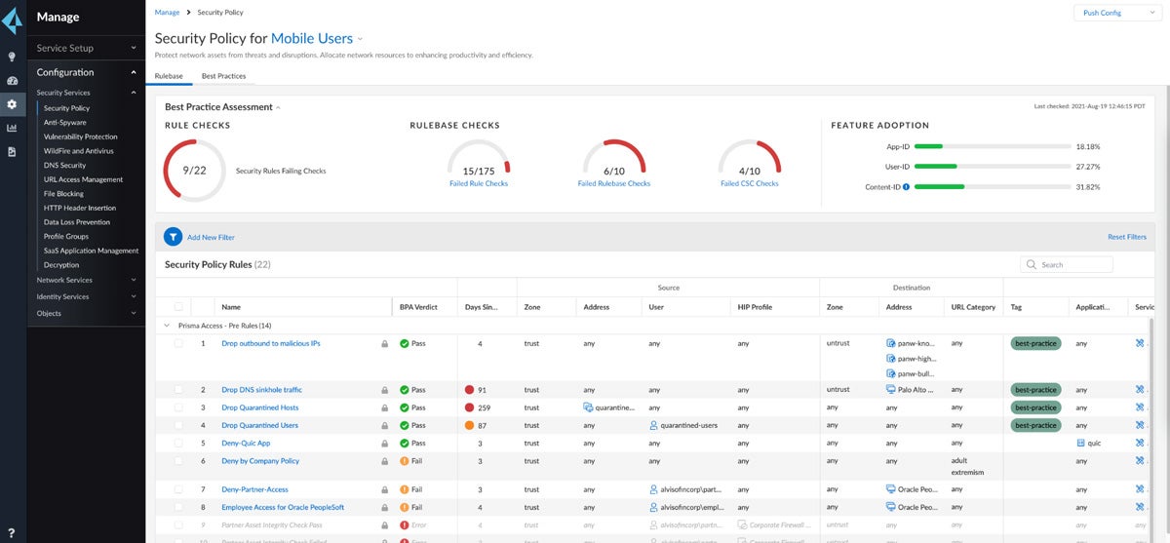Screen dimensions: 1170x543
Task: Click orange Fail icon for Deny by Company Policy
Action: (x=404, y=461)
